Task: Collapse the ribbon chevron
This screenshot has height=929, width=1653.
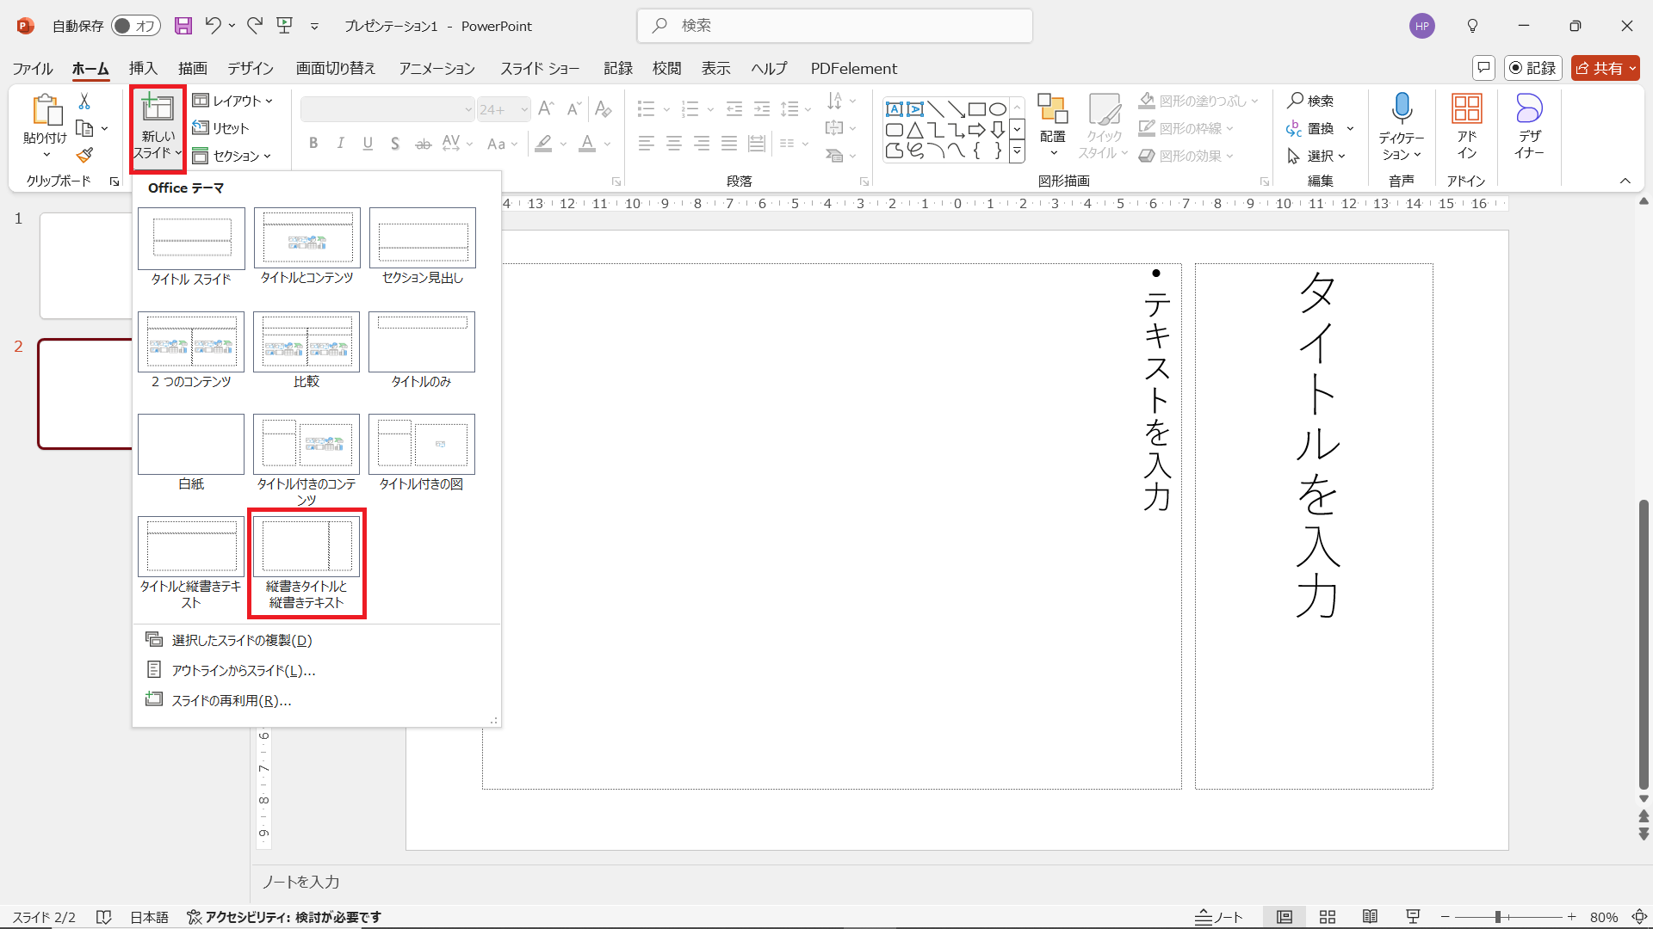Action: click(x=1625, y=181)
